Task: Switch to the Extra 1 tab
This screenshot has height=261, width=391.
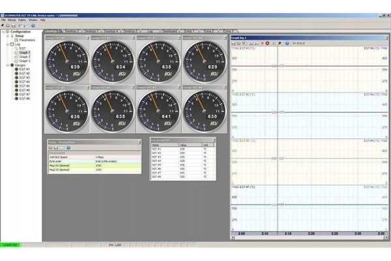Action: 189,31
